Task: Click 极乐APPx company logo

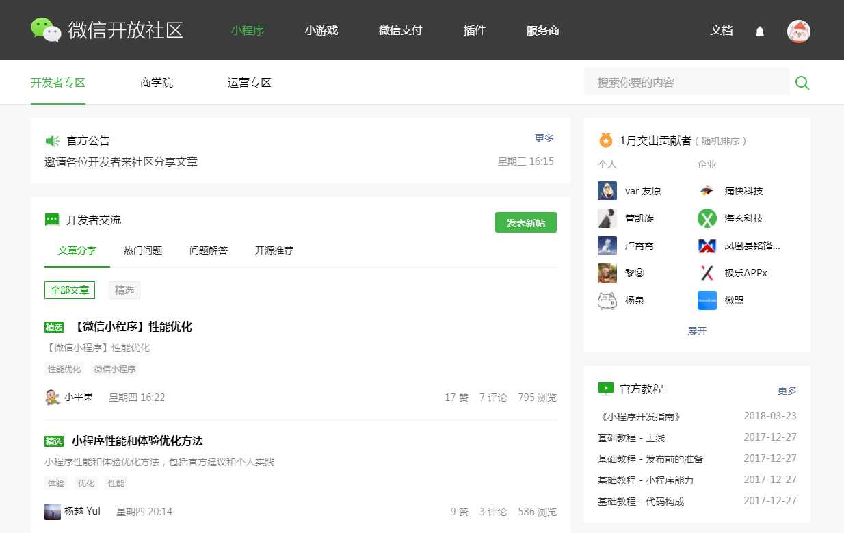Action: point(707,273)
